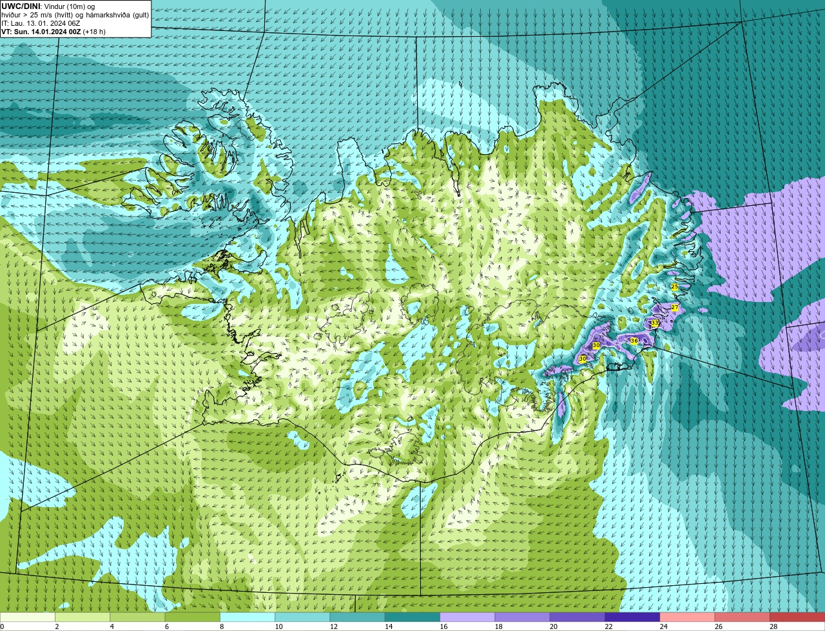Click the legend scale label '6'
The image size is (825, 631).
[166, 626]
